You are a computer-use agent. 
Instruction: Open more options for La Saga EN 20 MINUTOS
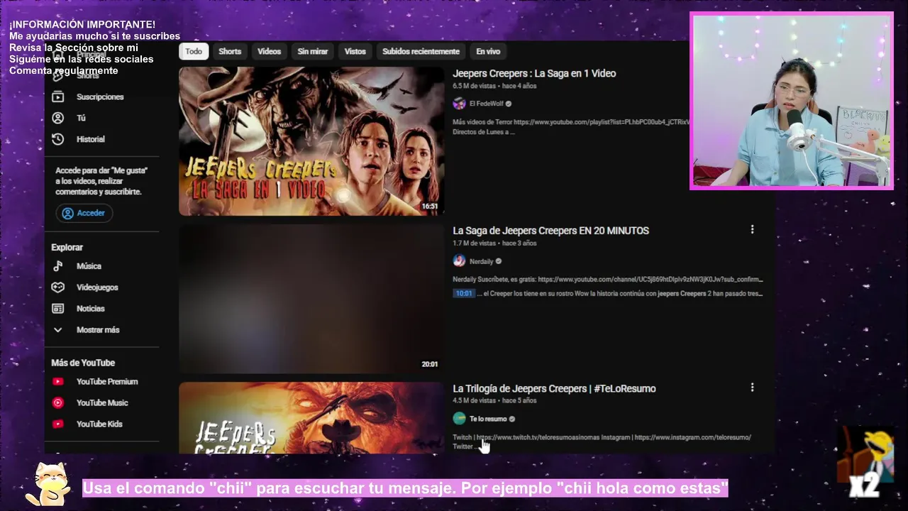[752, 230]
